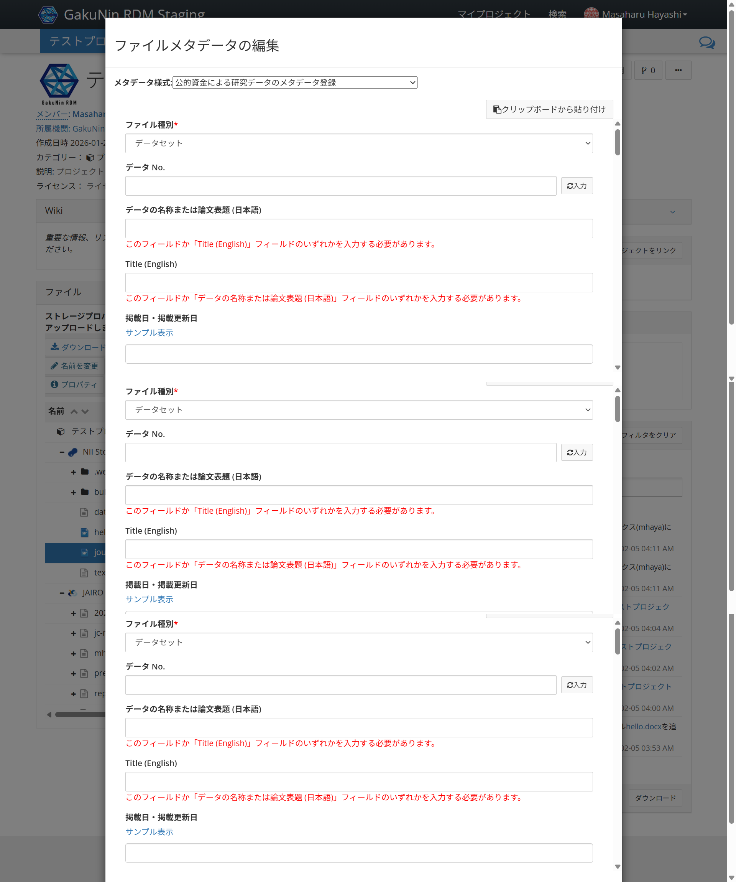Image resolution: width=736 pixels, height=882 pixels.
Task: Click inside the empty データ No. input field
Action: tap(340, 185)
